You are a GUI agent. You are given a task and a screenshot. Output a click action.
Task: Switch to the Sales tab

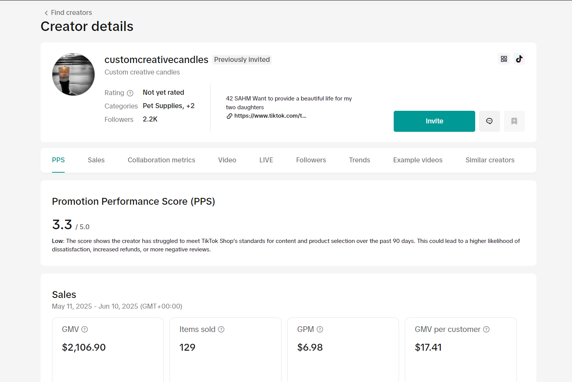click(96, 160)
